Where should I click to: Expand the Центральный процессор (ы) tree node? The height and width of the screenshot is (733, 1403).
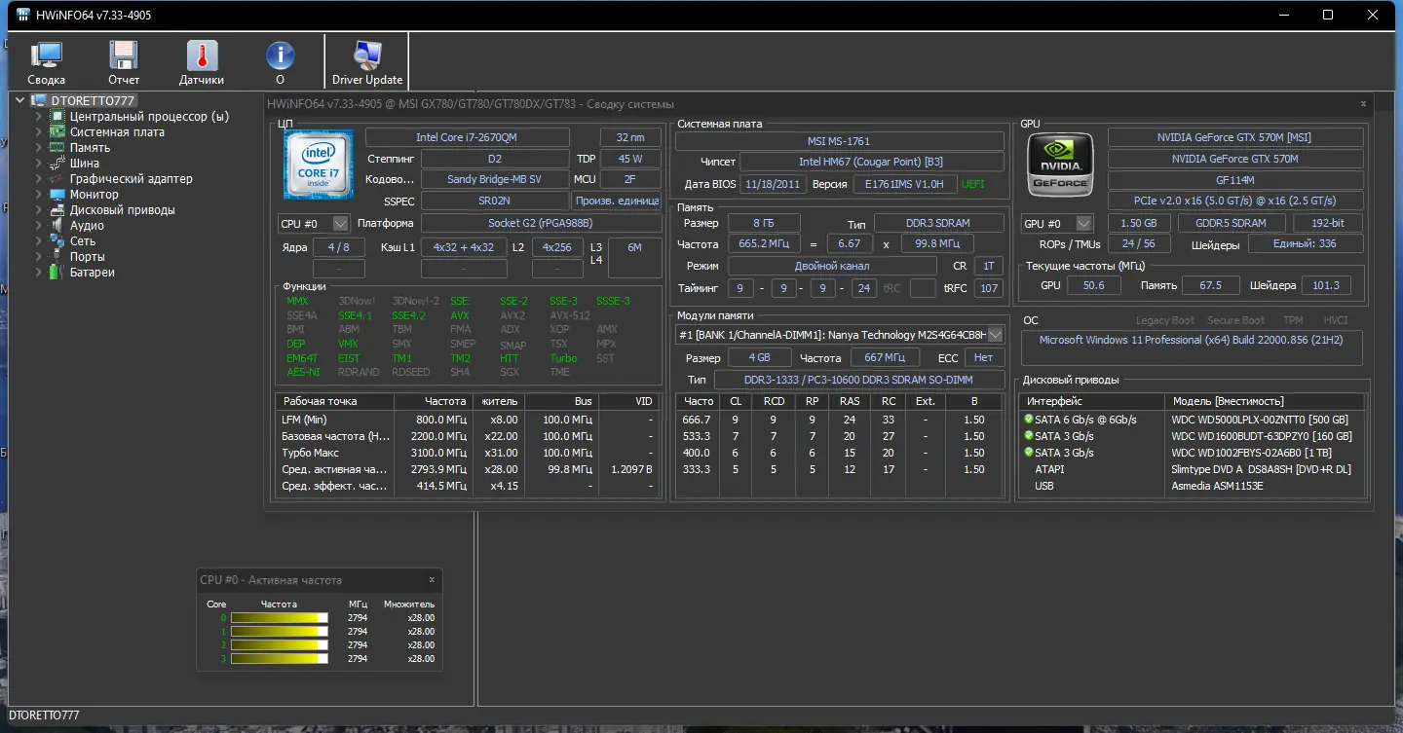(x=39, y=117)
